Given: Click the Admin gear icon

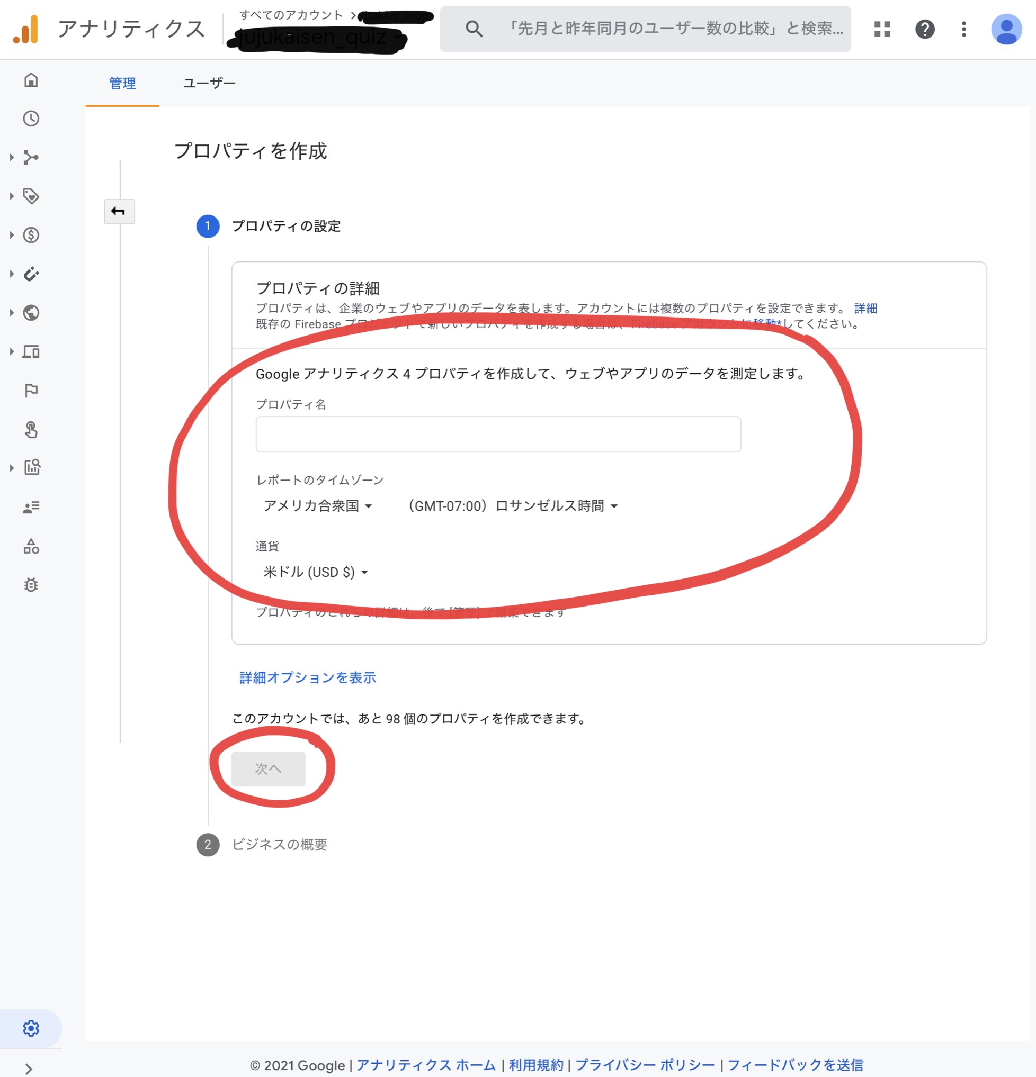Looking at the screenshot, I should [x=31, y=1028].
